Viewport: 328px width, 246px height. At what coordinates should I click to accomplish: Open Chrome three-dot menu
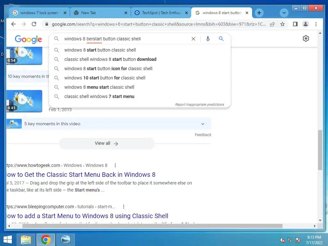(x=316, y=24)
